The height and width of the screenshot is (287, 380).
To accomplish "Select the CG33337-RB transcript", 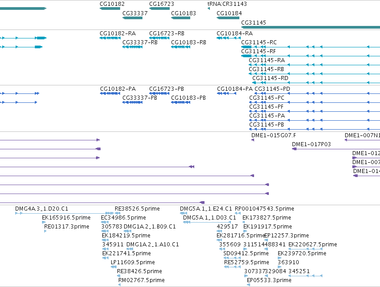I will click(132, 47).
